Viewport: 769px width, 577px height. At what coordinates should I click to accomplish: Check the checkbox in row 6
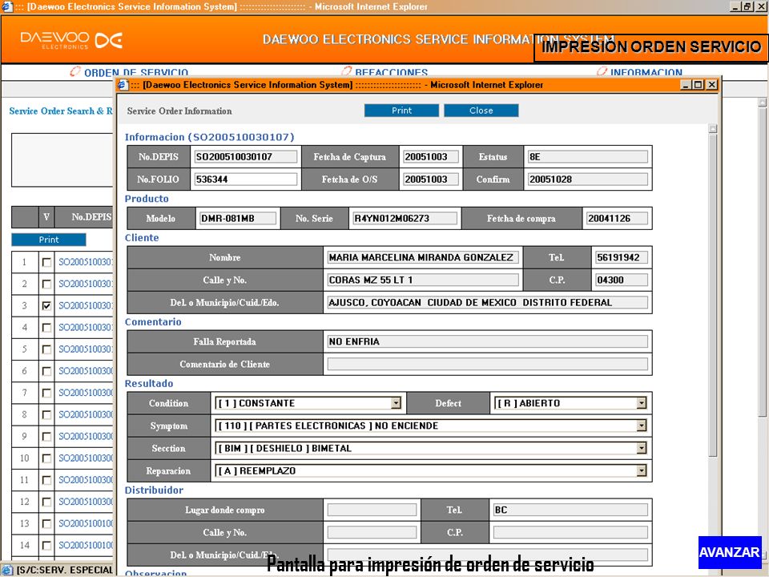pyautogui.click(x=46, y=371)
